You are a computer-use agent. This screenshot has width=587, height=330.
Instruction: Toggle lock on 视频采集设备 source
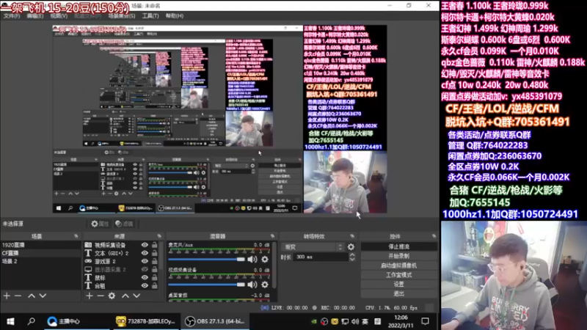coord(154,245)
